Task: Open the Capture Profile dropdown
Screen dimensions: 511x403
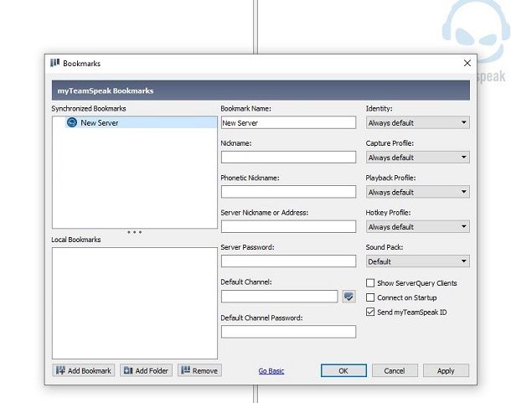Action: click(x=417, y=158)
